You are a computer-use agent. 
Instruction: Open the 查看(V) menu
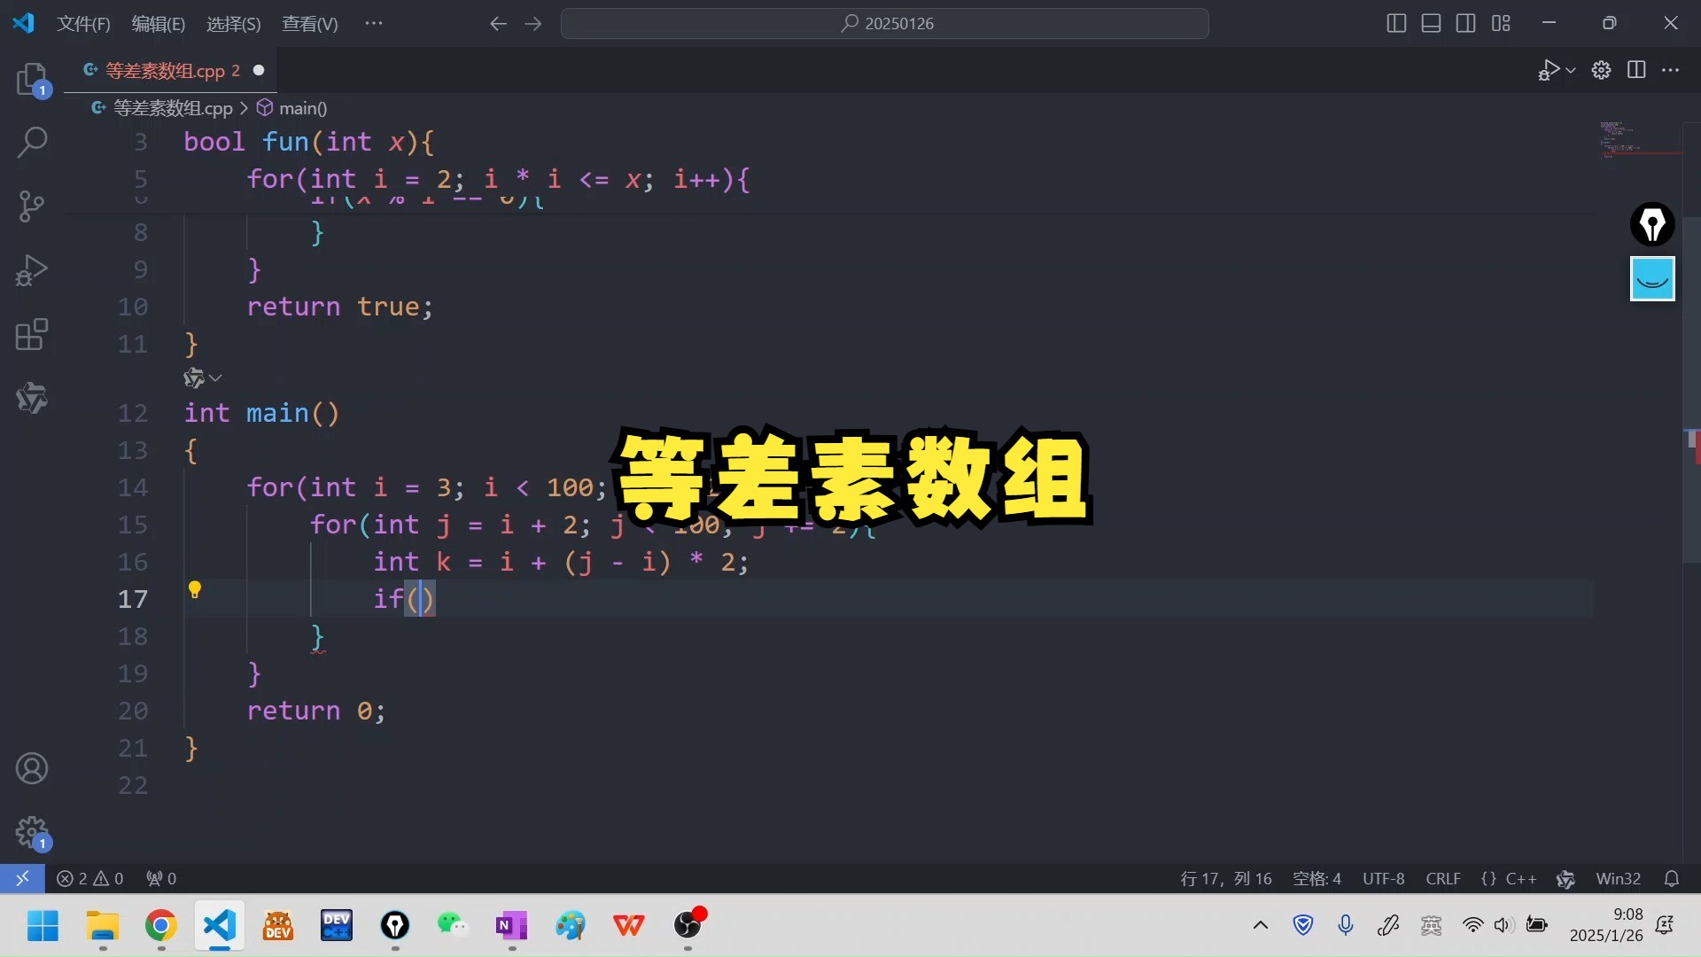[310, 24]
